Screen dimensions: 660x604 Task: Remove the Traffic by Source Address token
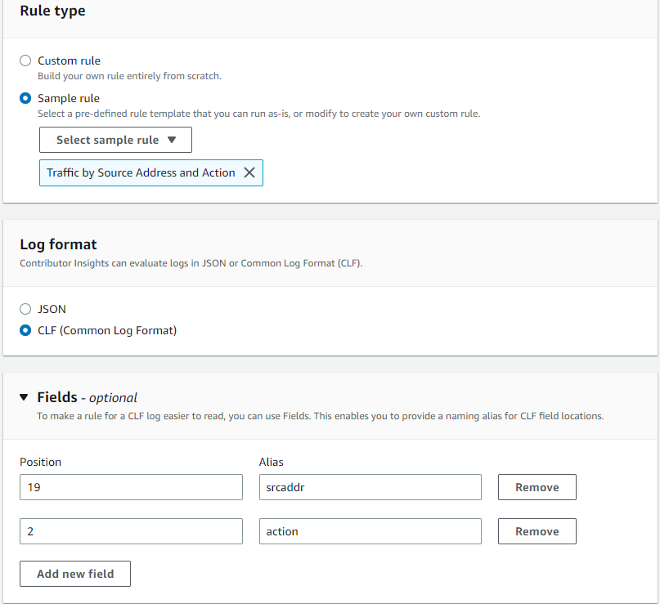(x=250, y=172)
